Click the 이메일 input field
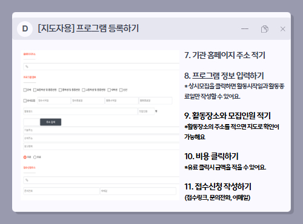Image resolution: width=303 pixels, height=224 pixels. (138, 191)
